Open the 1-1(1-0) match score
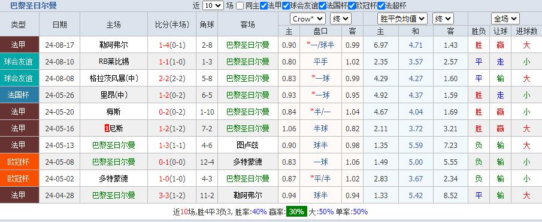Screen dimensions: 542x222 point(172,61)
